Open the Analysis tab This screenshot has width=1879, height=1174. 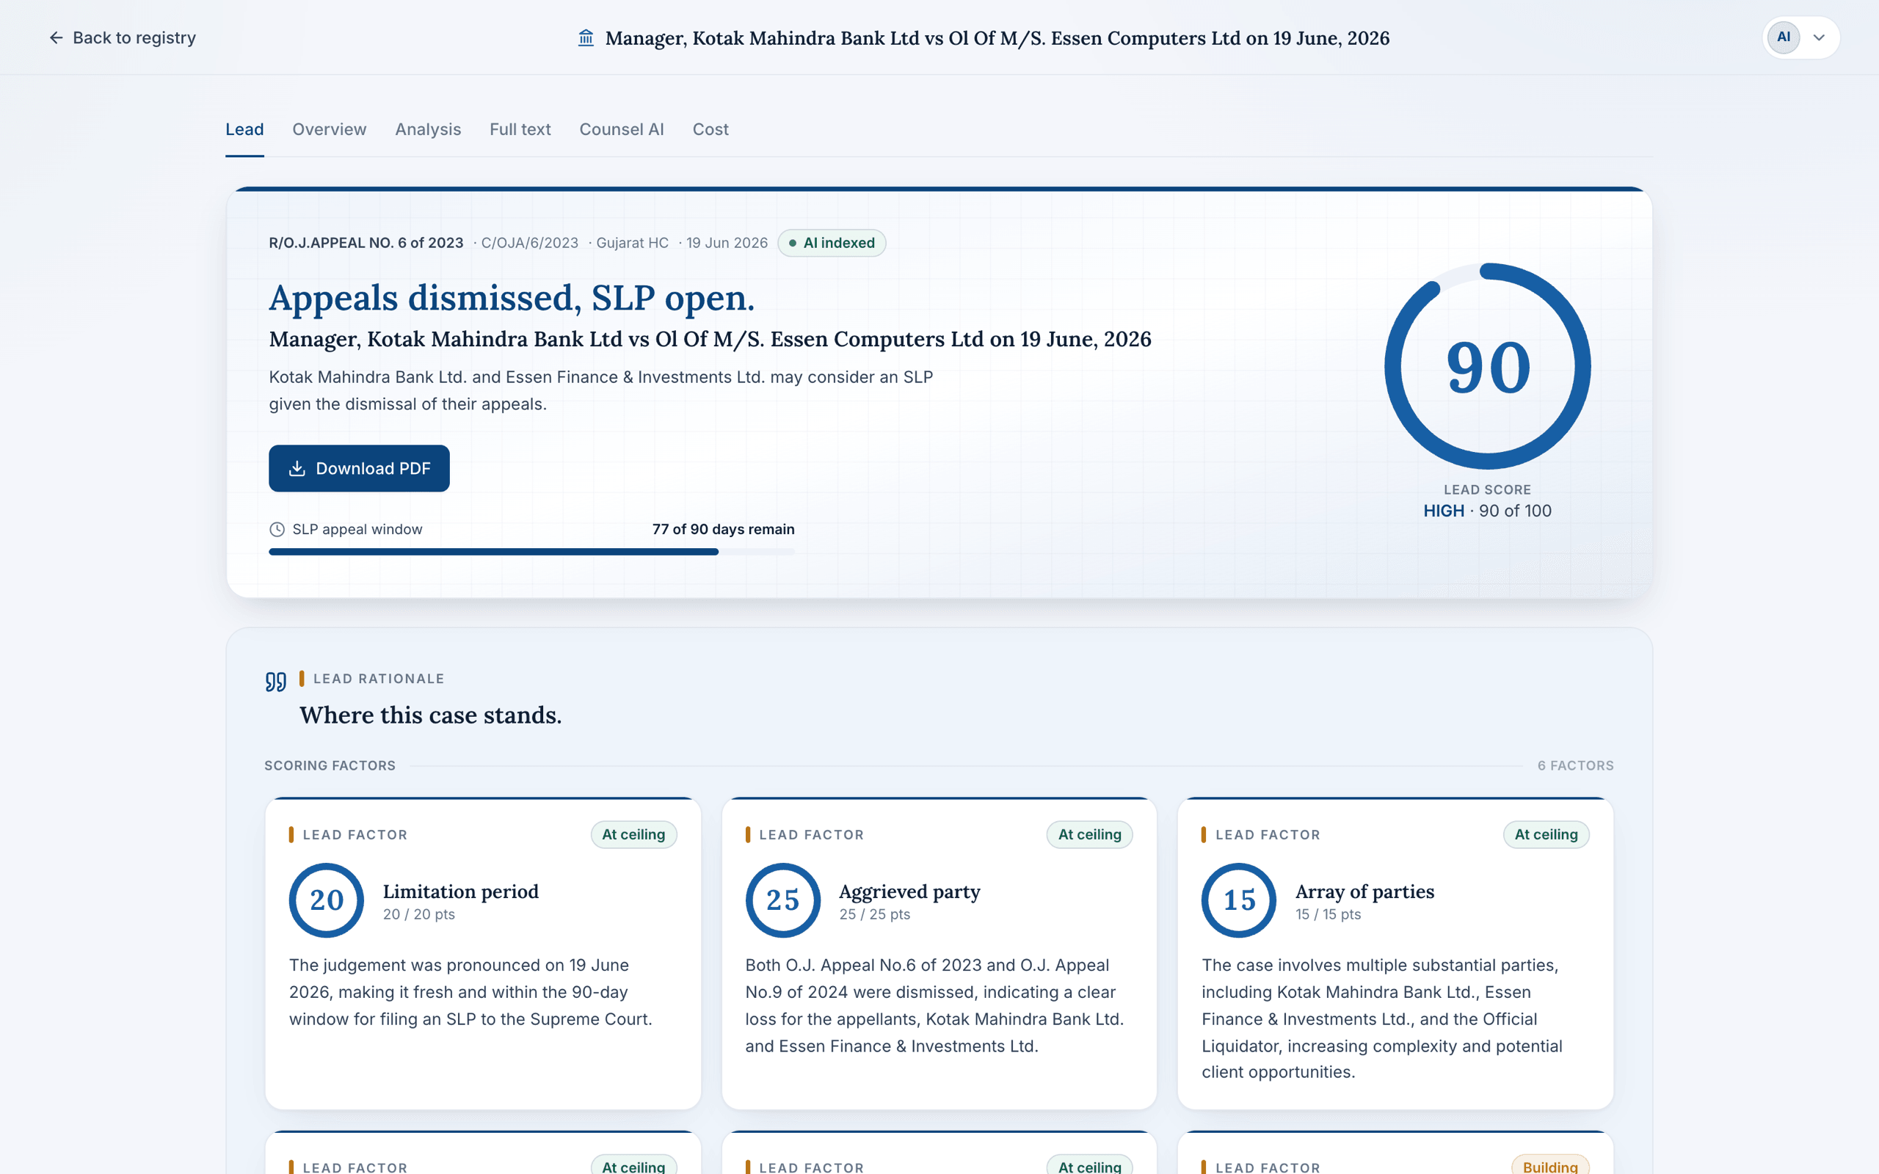[x=428, y=130]
